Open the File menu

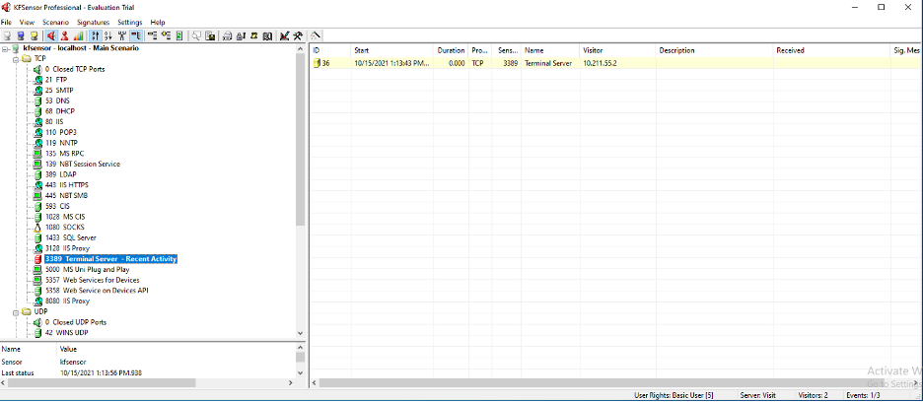click(7, 22)
